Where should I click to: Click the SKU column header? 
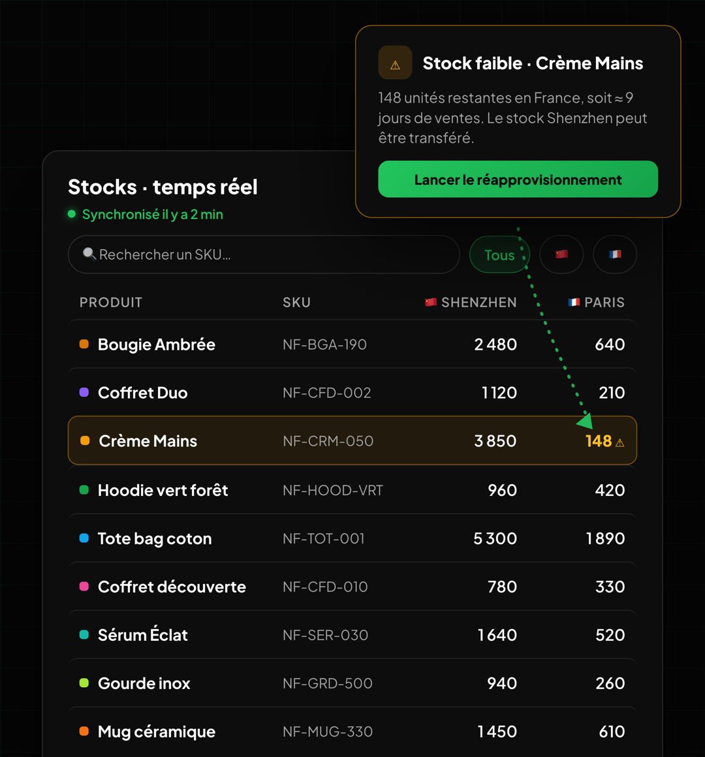(x=296, y=302)
